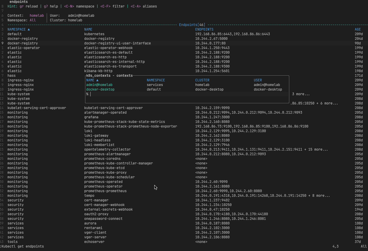This screenshot has height=251, width=368.
Task: Select the 'opentelemetry-collector' row
Action: [184, 149]
